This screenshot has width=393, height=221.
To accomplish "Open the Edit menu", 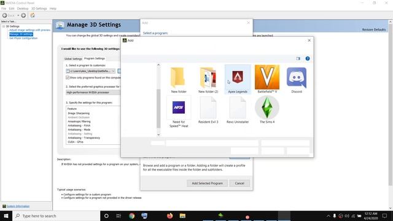I will click(12, 9).
